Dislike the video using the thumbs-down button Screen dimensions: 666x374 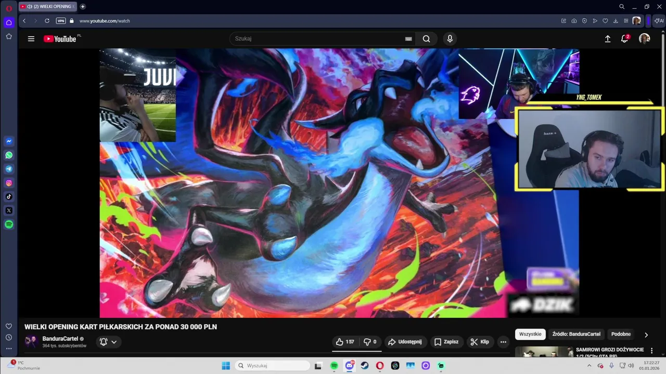tap(370, 342)
